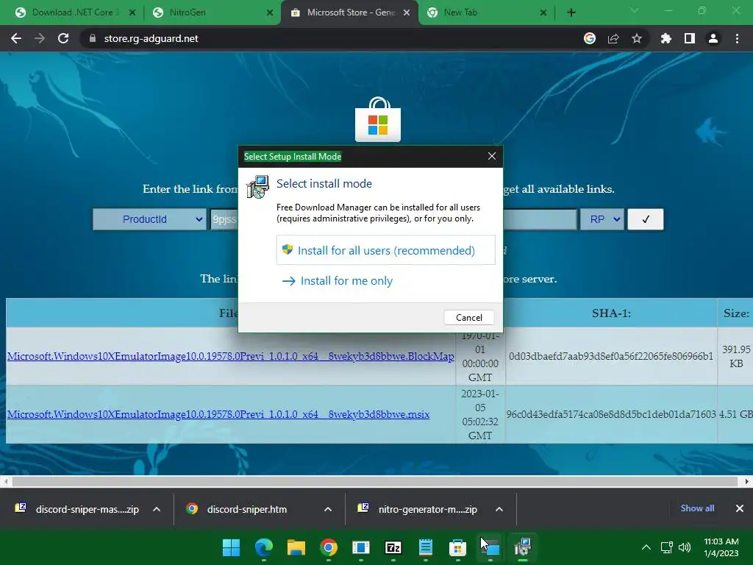
Task: Open the setup installer taskbar icon
Action: click(523, 547)
